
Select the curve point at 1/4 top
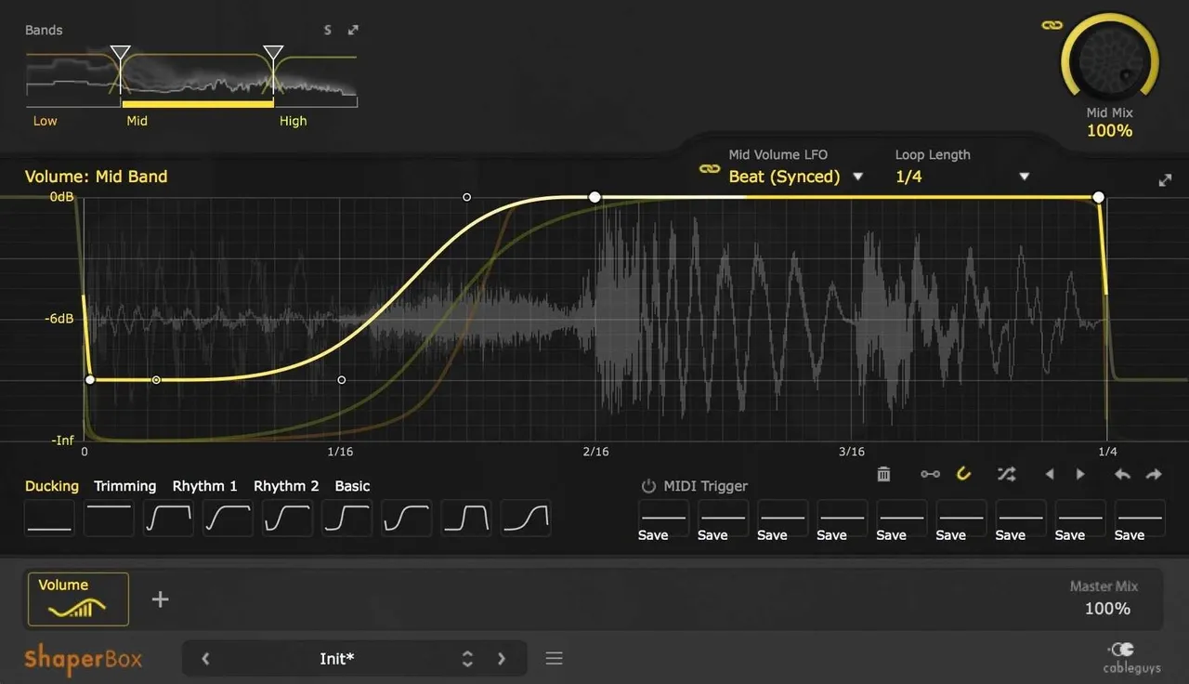(x=1098, y=197)
